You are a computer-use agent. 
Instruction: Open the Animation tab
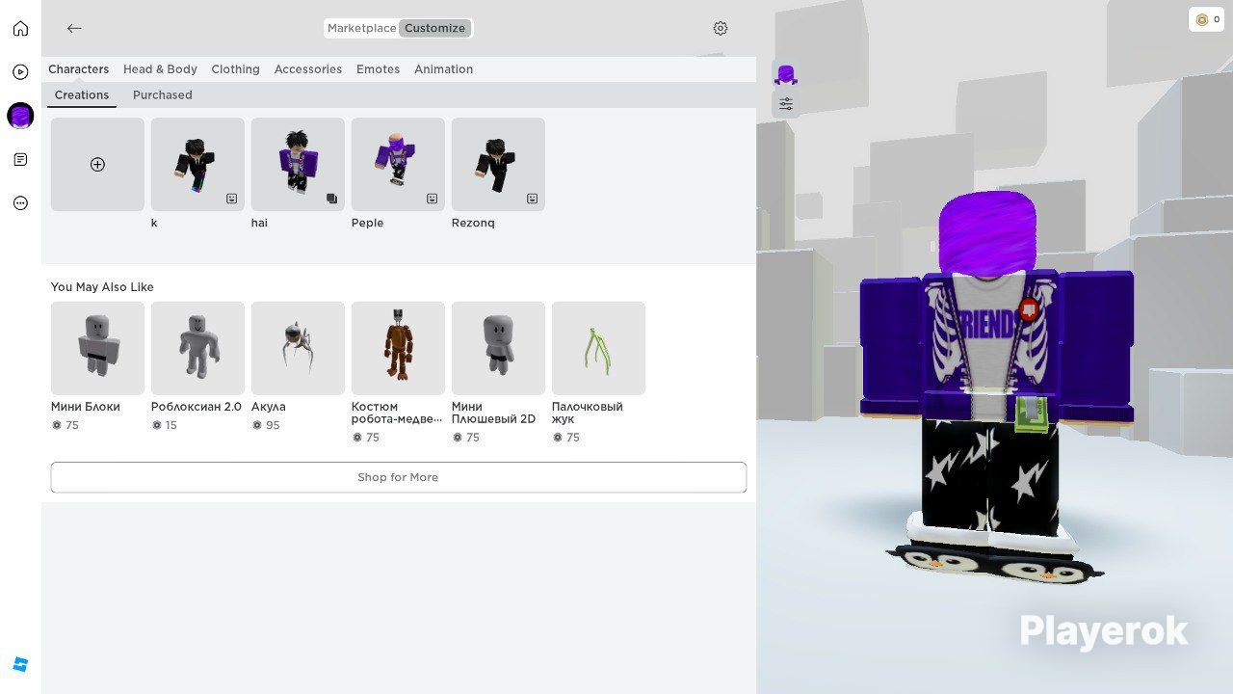[444, 69]
